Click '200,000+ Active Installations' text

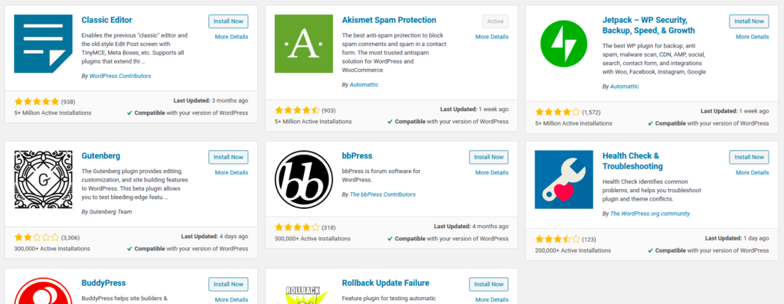[x=573, y=250]
